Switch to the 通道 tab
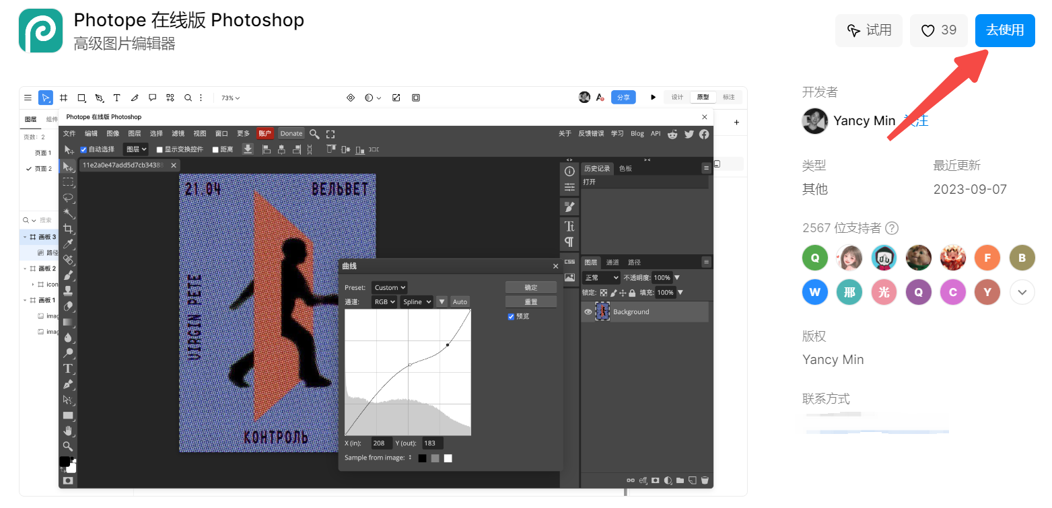This screenshot has height=508, width=1052. [x=612, y=262]
